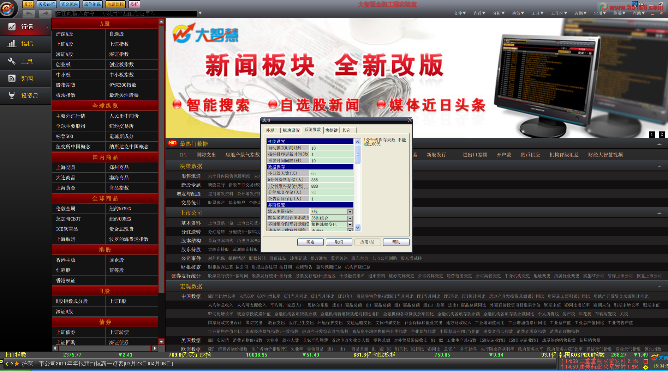The image size is (668, 371).
Task: Click 取消 in the options dialog
Action: point(339,242)
